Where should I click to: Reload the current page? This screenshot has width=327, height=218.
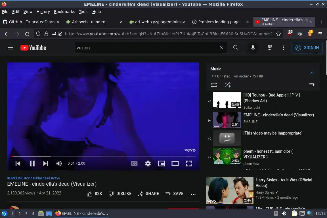[27, 34]
